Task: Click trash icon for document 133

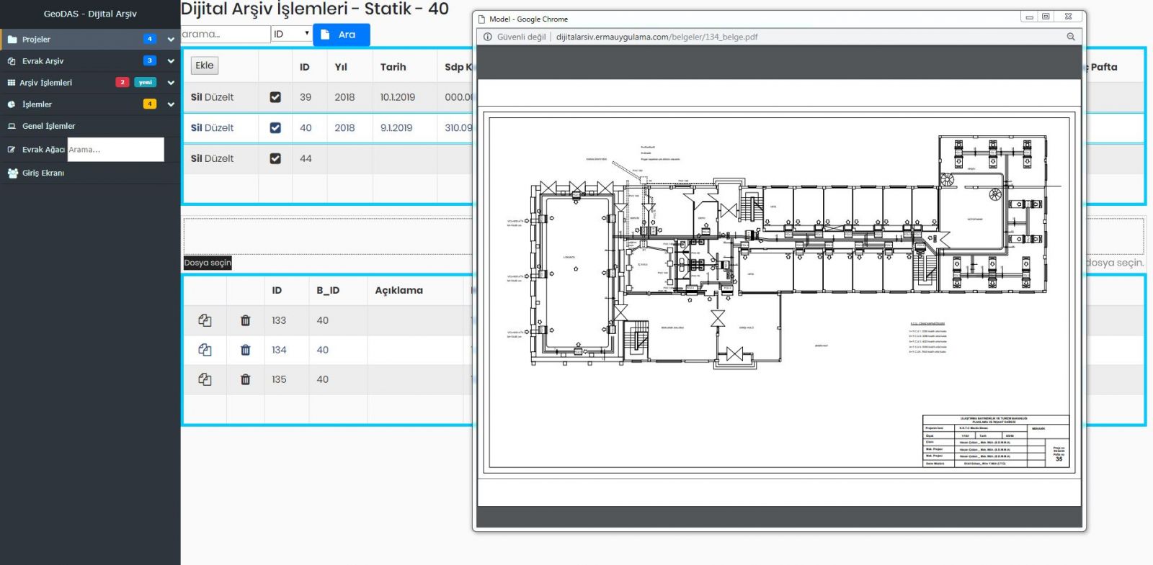Action: pos(245,320)
